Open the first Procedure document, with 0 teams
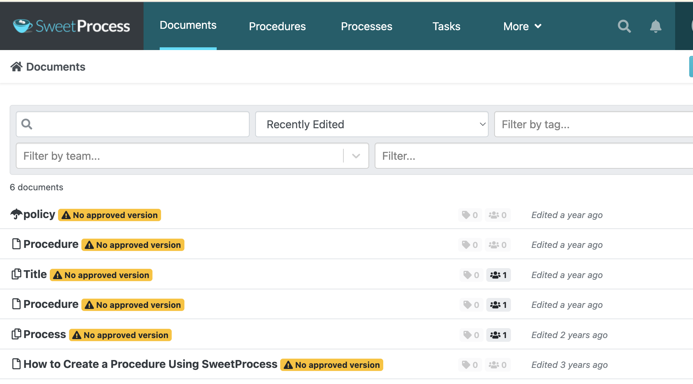The image size is (693, 384). pos(51,244)
